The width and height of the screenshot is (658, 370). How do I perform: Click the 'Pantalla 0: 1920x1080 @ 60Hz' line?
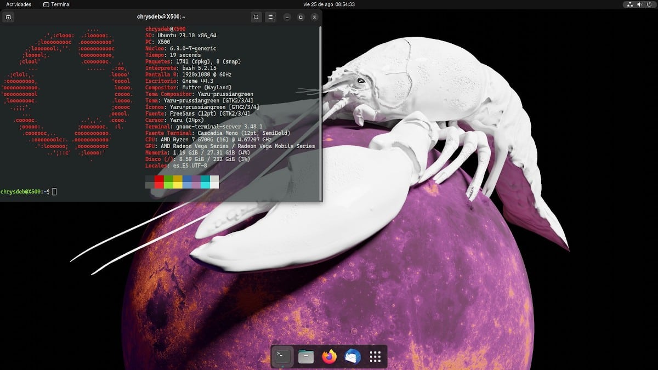(x=189, y=75)
